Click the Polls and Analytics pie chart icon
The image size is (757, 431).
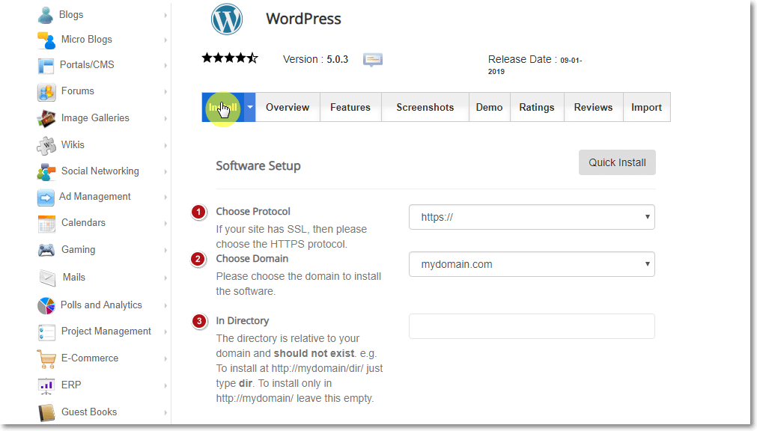45,305
